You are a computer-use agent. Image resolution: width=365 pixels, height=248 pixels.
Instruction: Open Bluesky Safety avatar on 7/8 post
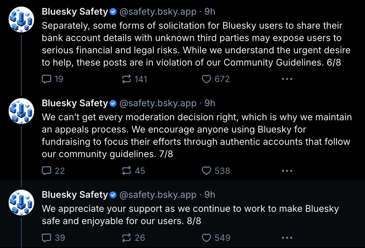(22, 111)
